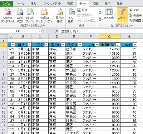
Task: Select column G header
Action: pyautogui.click(x=109, y=36)
